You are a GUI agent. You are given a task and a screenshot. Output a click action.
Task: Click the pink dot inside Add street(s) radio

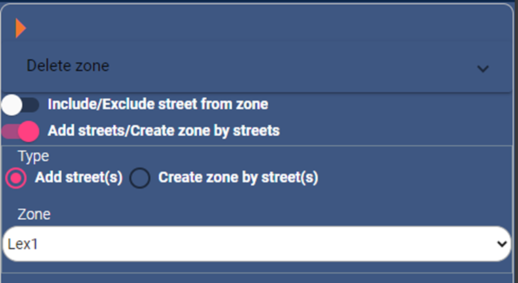16,178
